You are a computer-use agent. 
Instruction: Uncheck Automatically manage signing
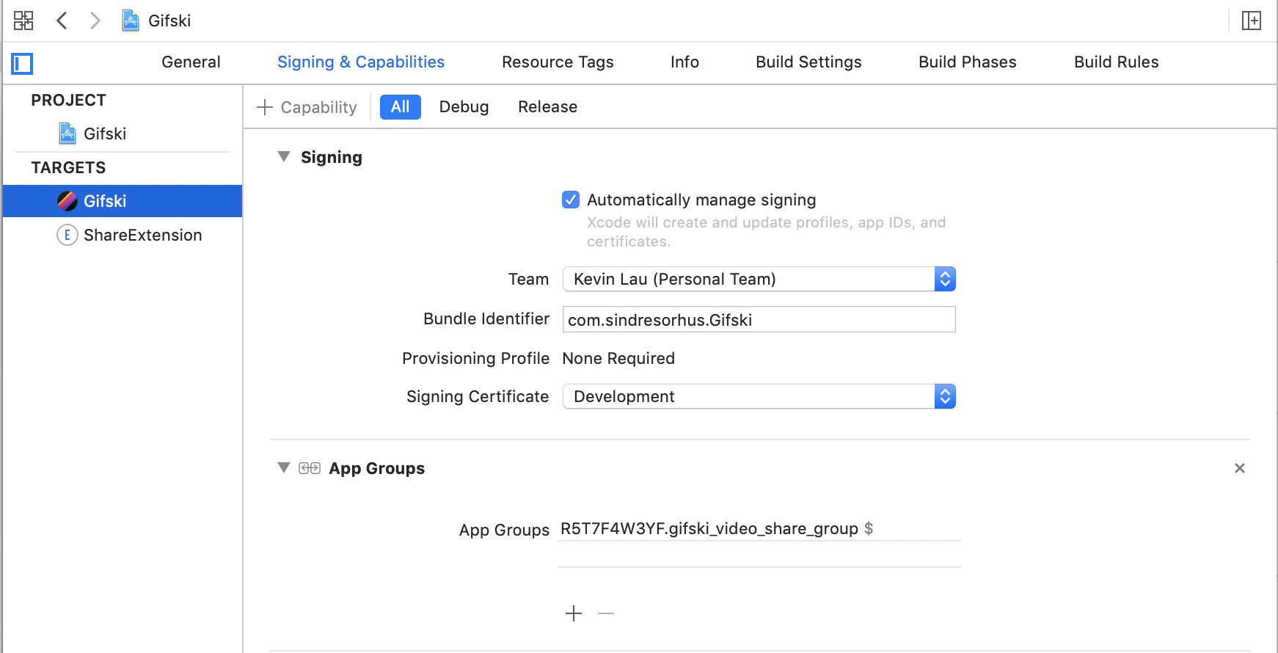[571, 200]
